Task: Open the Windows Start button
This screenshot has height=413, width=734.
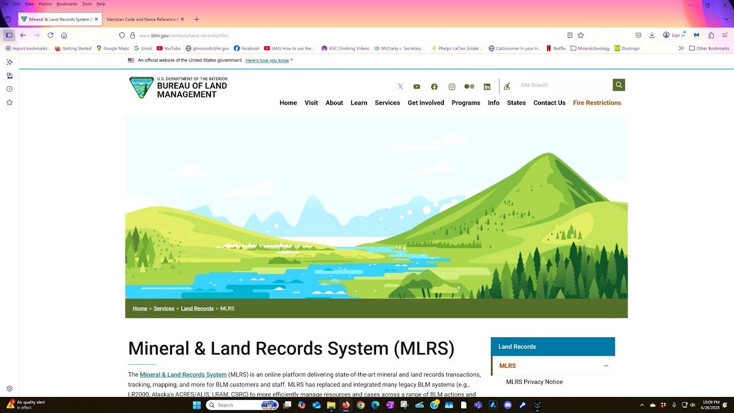Action: pyautogui.click(x=197, y=405)
